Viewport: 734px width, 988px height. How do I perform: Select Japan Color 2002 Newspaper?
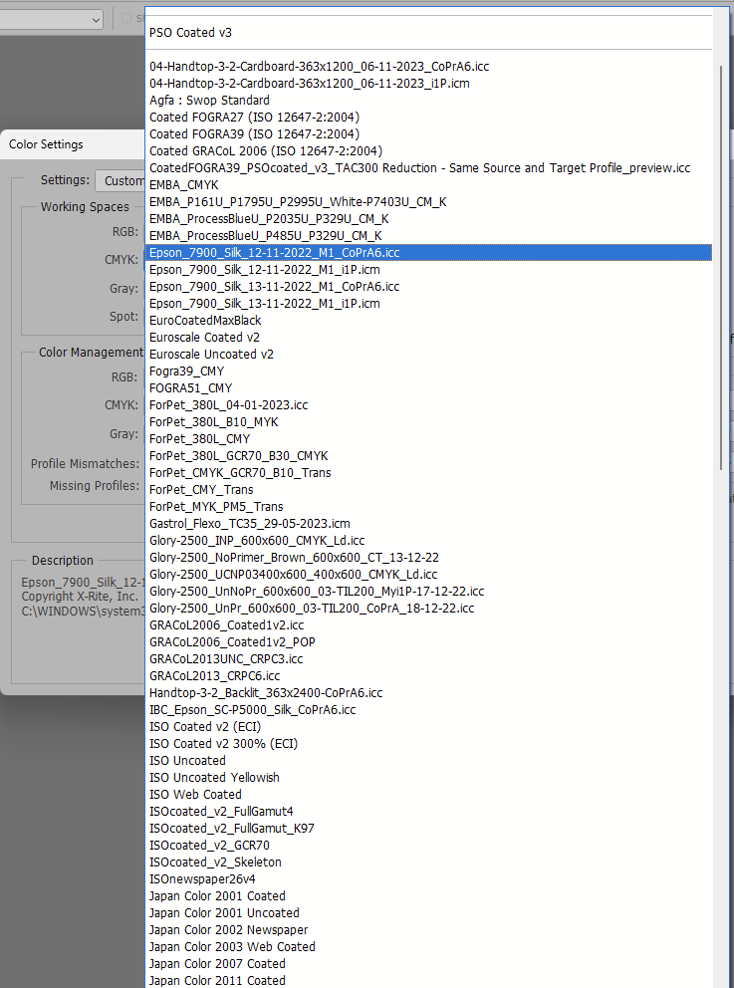pyautogui.click(x=428, y=930)
